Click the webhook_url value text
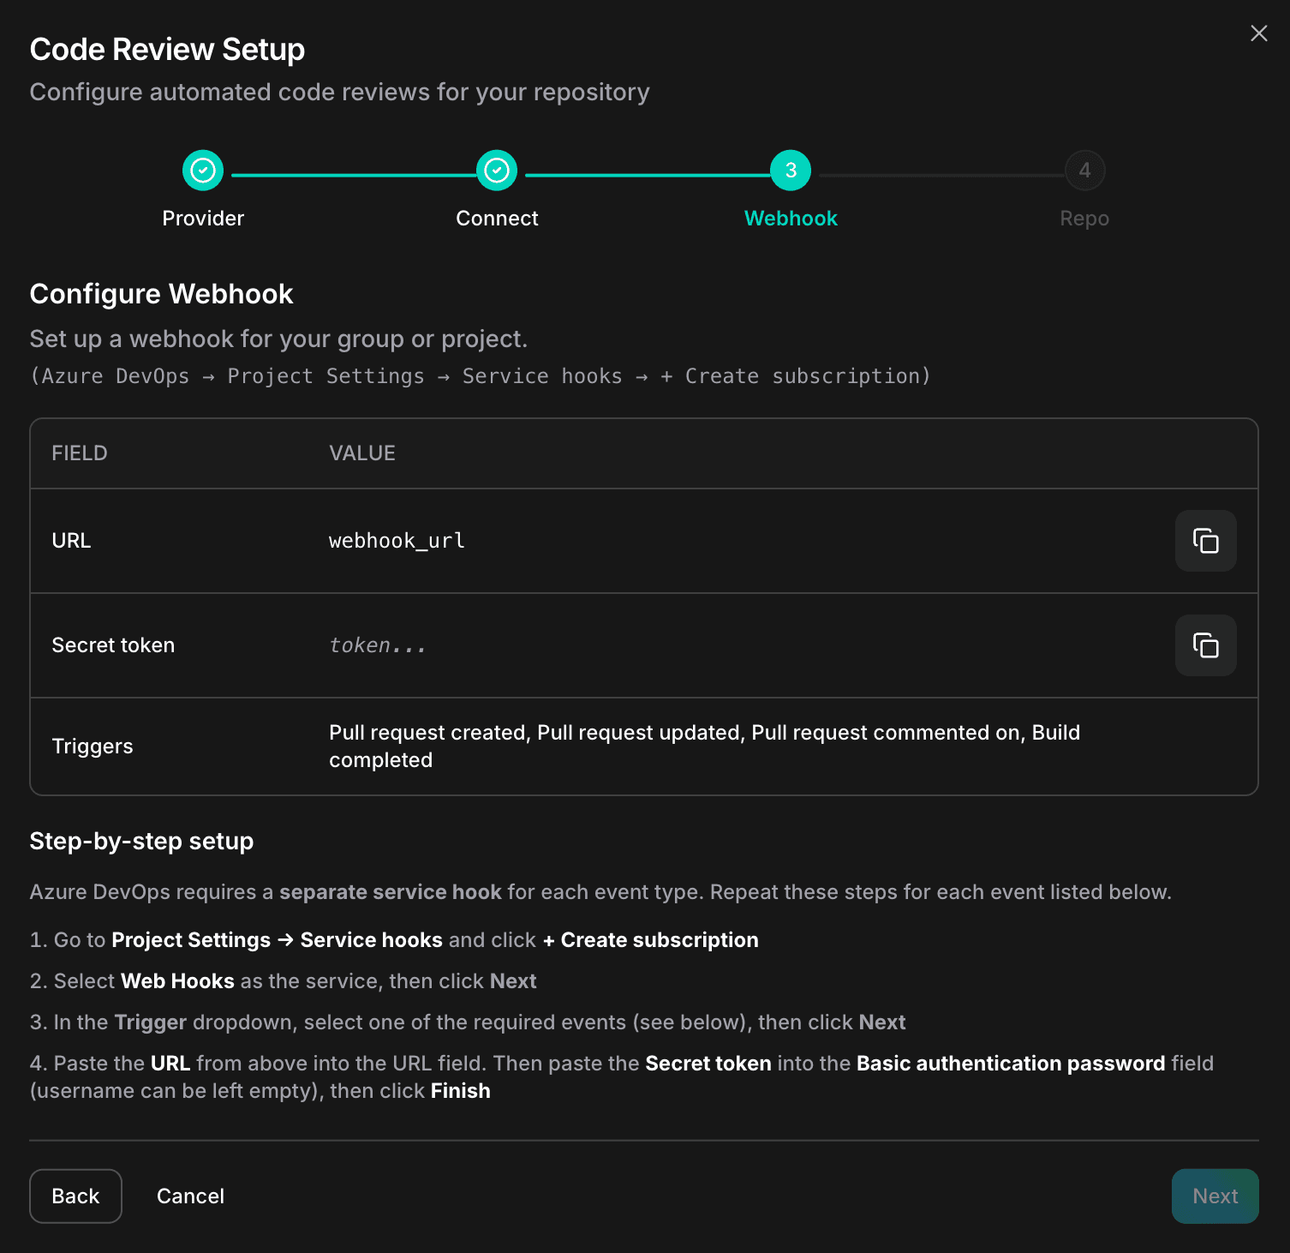This screenshot has height=1253, width=1290. (x=397, y=541)
